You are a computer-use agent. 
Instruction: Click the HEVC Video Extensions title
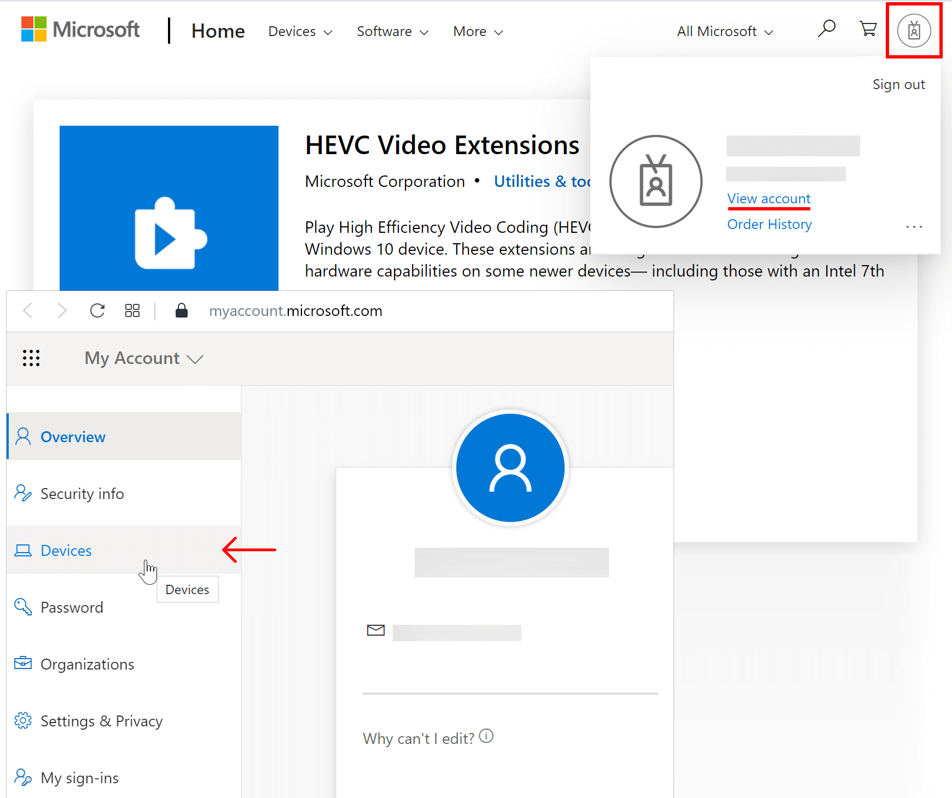tap(442, 145)
